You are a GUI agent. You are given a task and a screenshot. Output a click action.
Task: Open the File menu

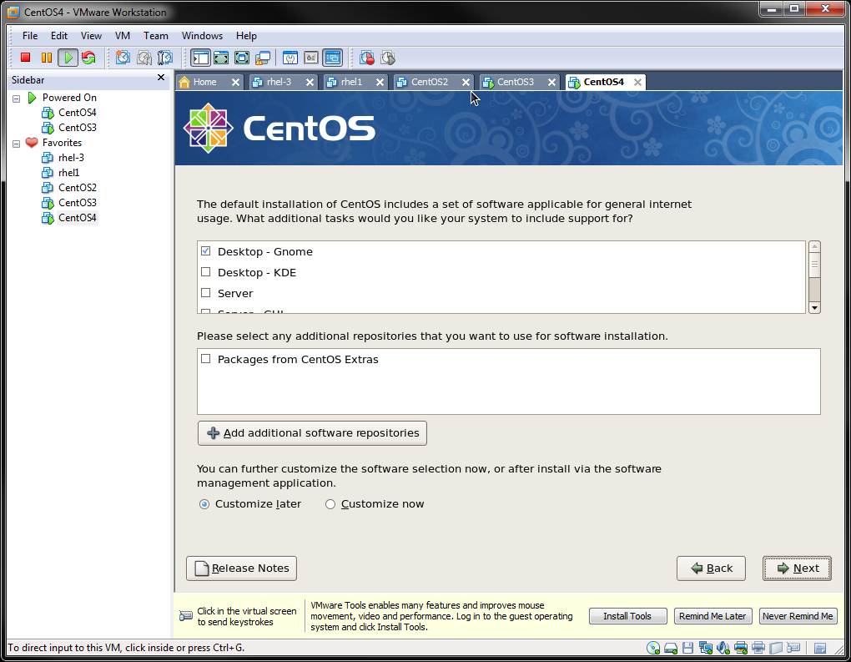(30, 36)
